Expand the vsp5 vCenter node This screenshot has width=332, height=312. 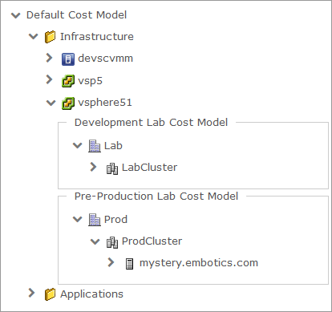click(x=49, y=79)
